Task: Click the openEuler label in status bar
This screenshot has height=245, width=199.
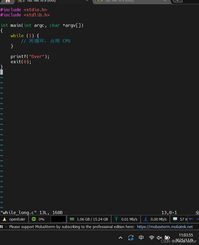Action: (x=17, y=219)
